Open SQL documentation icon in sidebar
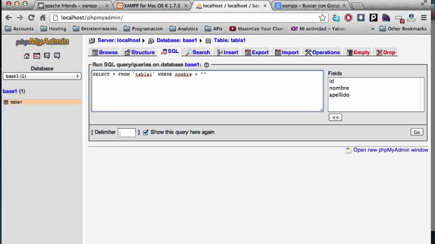The height and width of the screenshot is (244, 435). (x=57, y=56)
